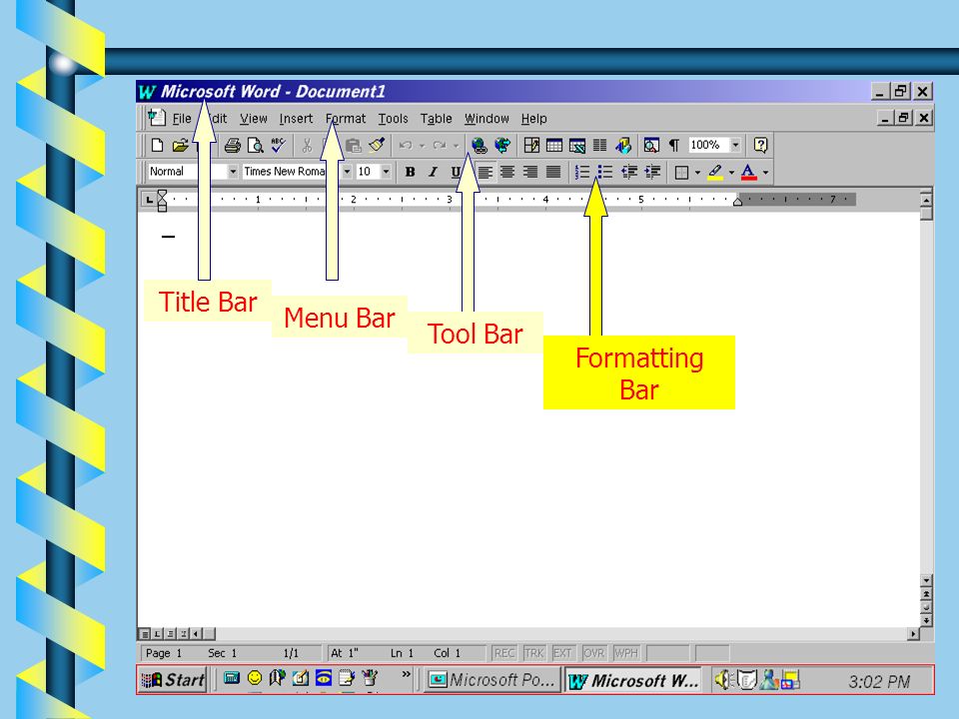Apply the yellow highlight color

715,173
